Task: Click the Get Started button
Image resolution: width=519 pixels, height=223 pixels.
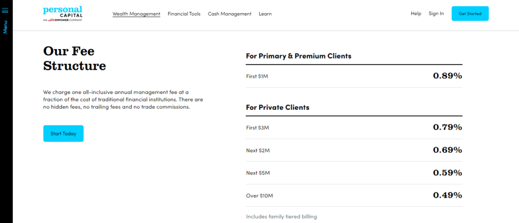Action: [x=470, y=14]
